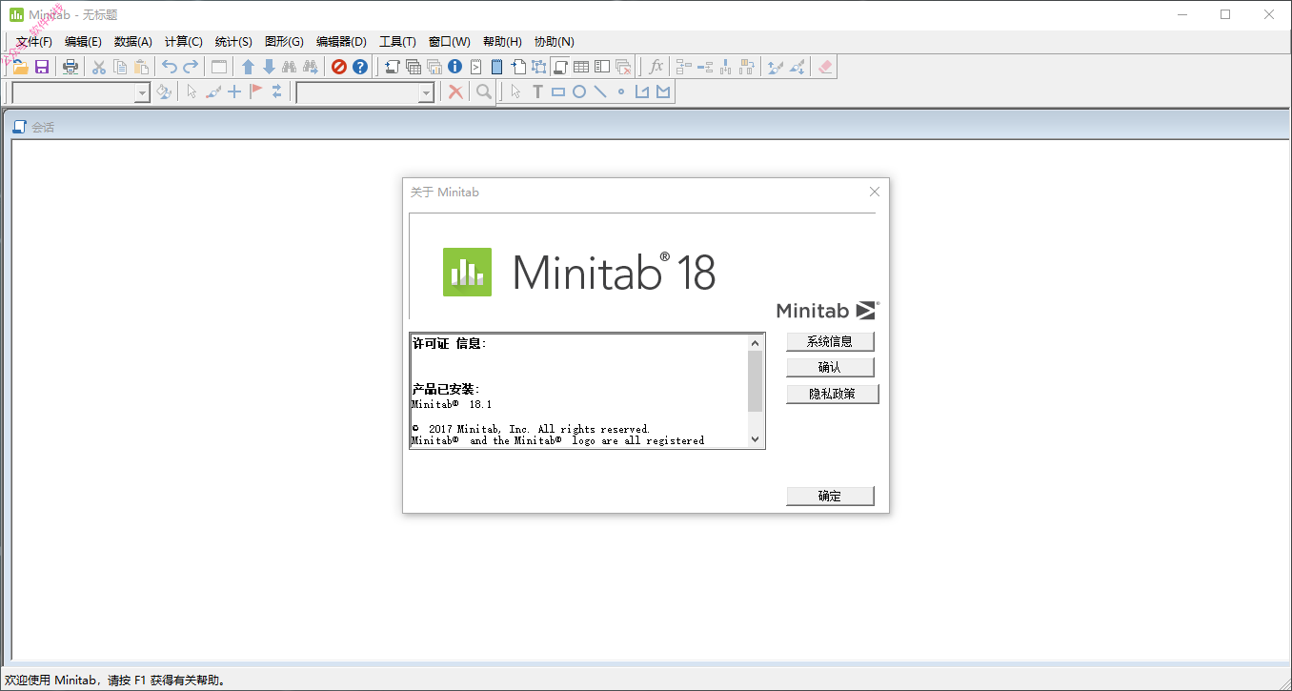This screenshot has height=691, width=1292.
Task: Click the first binoculars Find icon
Action: pyautogui.click(x=290, y=67)
